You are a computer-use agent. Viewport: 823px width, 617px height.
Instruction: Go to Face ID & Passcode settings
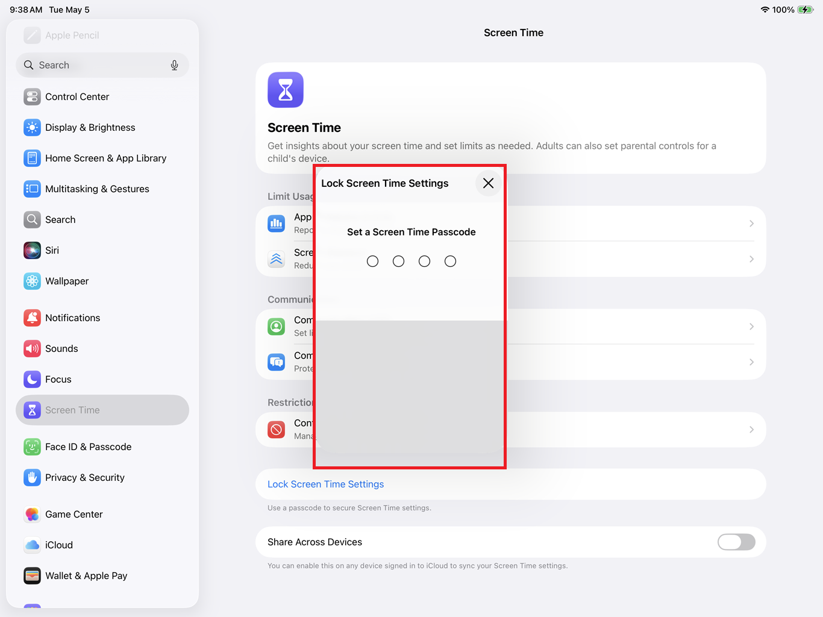pyautogui.click(x=102, y=446)
